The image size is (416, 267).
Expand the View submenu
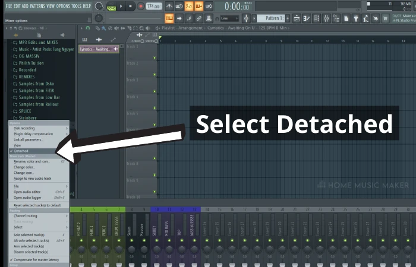pyautogui.click(x=39, y=145)
